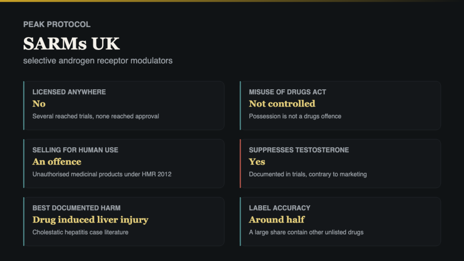Click 'Documented in trials, contrary to marketing'
This screenshot has width=464, height=261.
point(308,174)
